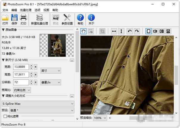The height and width of the screenshot is (128, 180).
Task: Rotate the image clockwise
Action: pyautogui.click(x=136, y=31)
